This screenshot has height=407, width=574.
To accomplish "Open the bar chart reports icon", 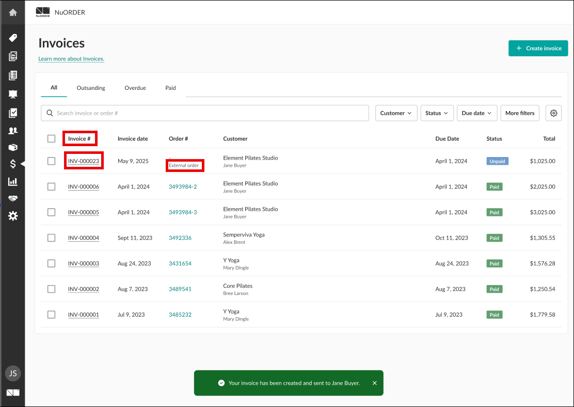I will click(x=13, y=181).
